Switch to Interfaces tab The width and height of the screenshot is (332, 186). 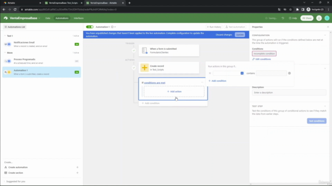(x=78, y=19)
